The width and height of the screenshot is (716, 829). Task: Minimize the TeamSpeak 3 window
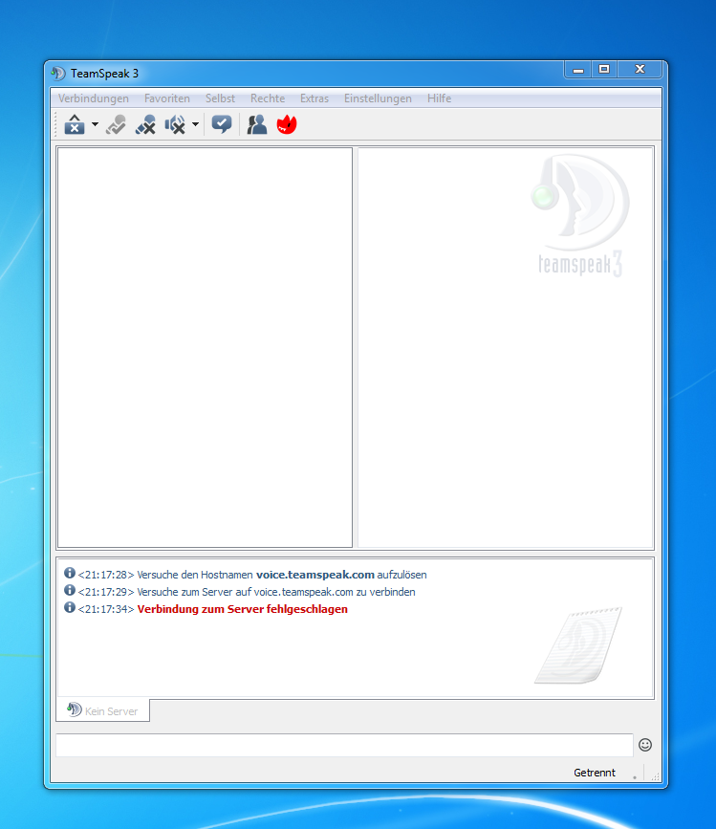[578, 70]
